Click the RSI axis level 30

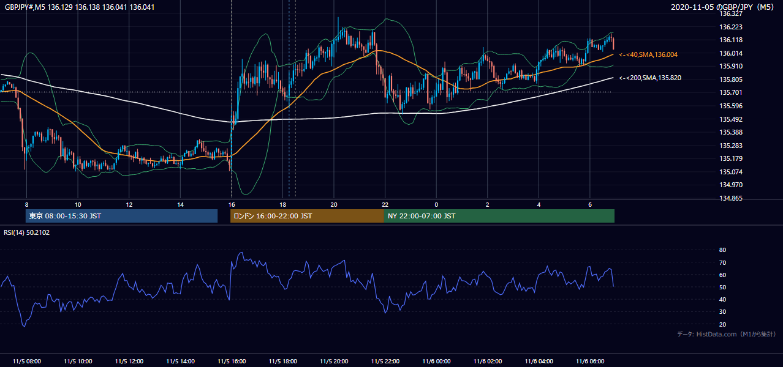pyautogui.click(x=722, y=312)
